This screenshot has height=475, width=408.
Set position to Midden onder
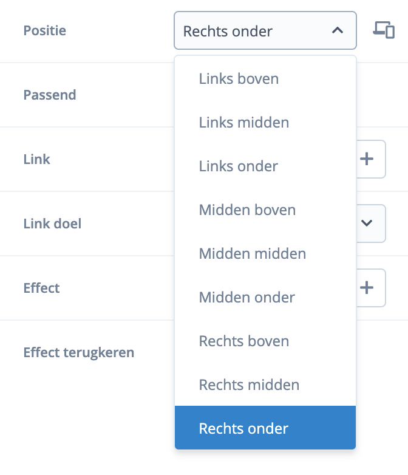tap(246, 298)
